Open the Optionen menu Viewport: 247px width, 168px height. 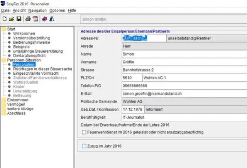tap(57, 10)
